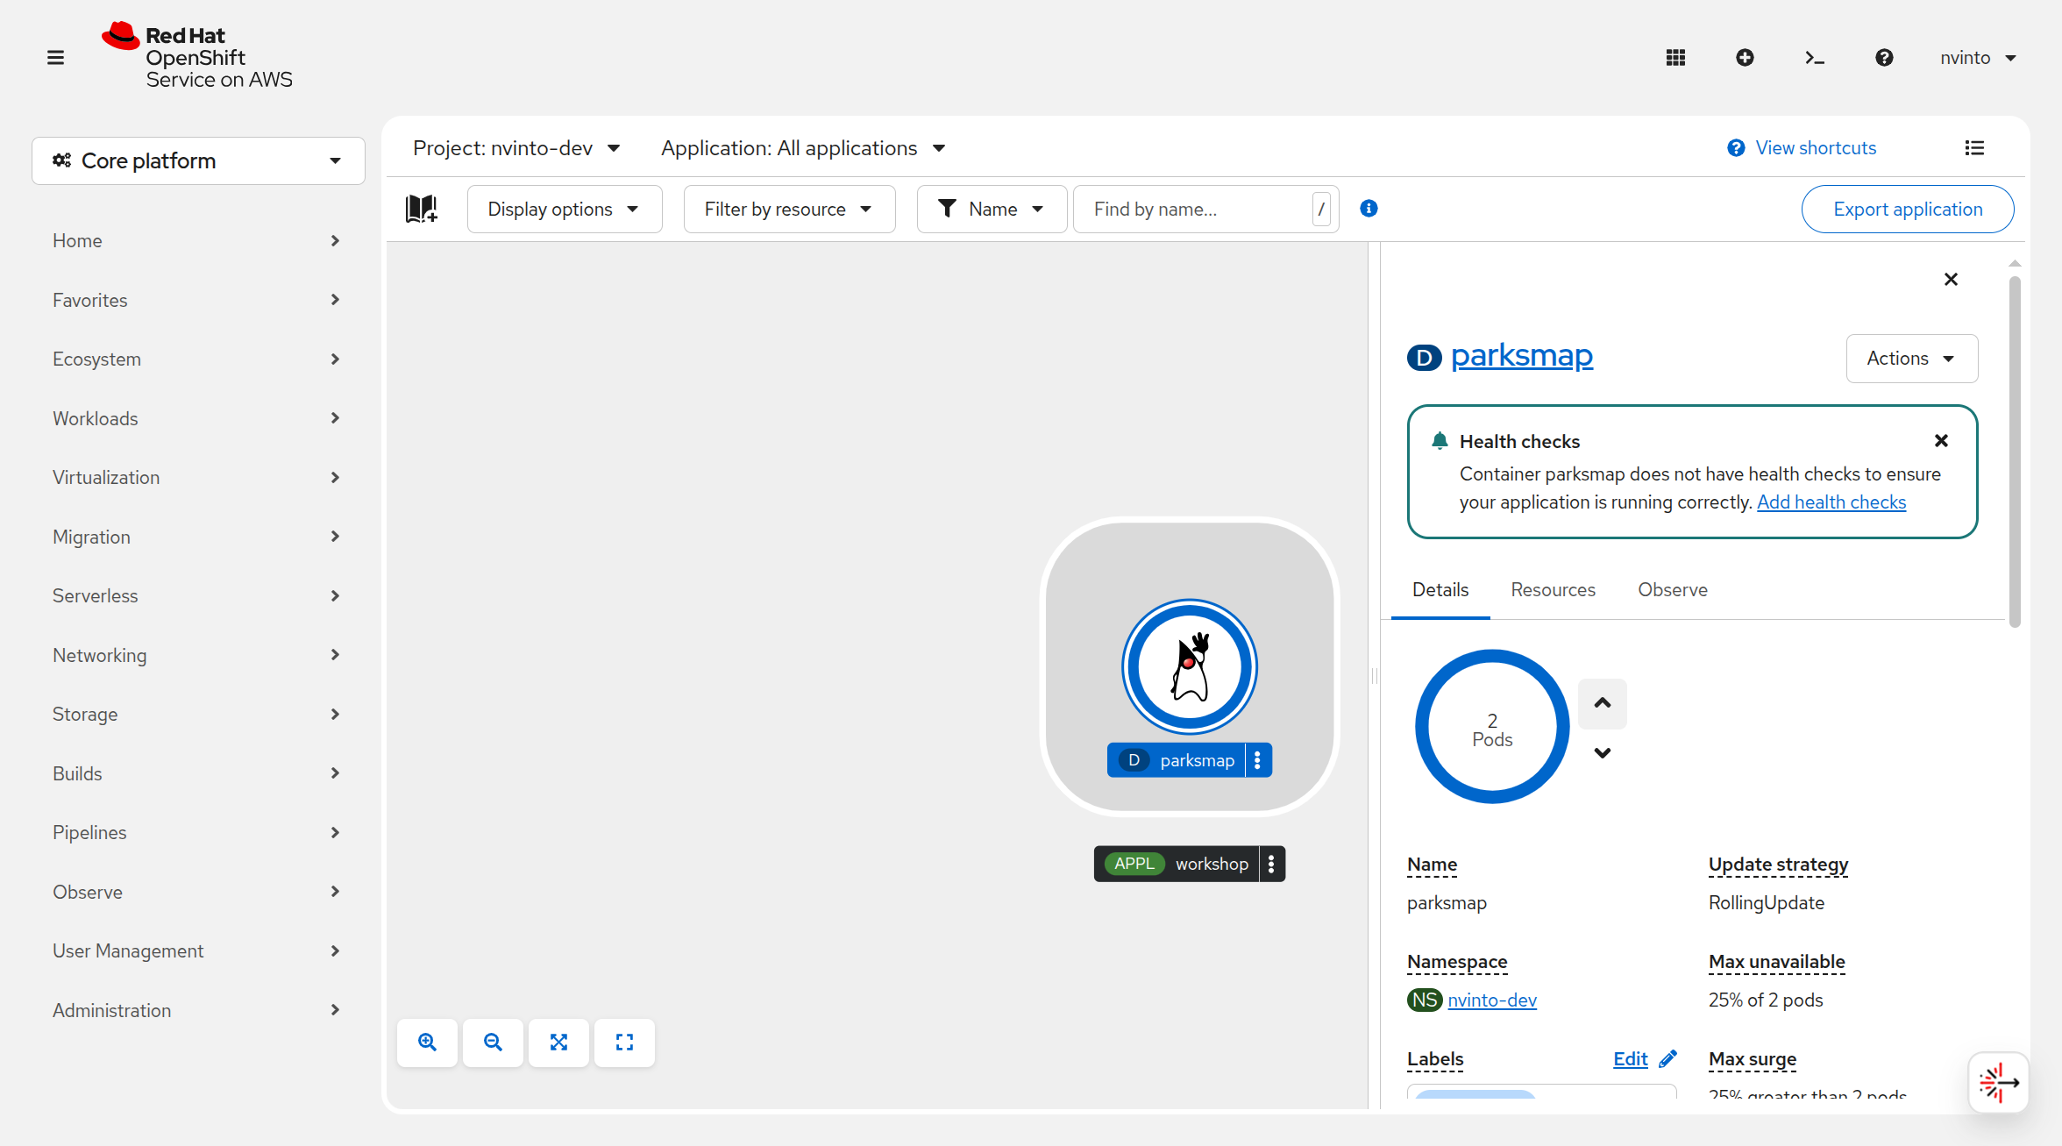
Task: Expand the Migration navigation section
Action: tap(197, 537)
